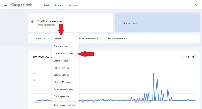Image resolution: width=202 pixels, height=109 pixels.
Task: Choose Últimos 7 dias period
Action: 66,61
